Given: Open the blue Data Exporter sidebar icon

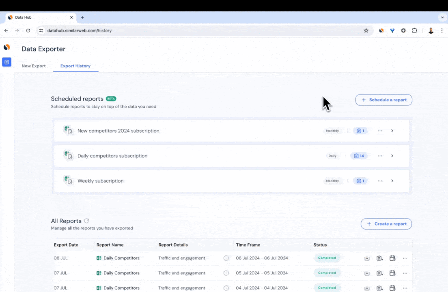Looking at the screenshot, I should tap(6, 62).
